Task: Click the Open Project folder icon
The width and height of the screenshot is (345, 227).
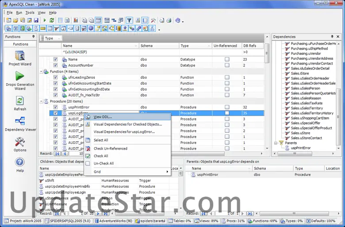Action: coord(15,20)
